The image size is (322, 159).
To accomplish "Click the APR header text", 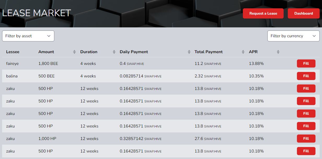I will 253,52.
